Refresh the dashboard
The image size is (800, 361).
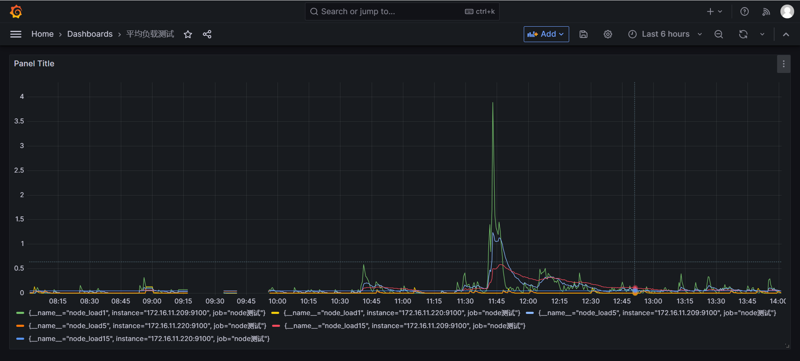coord(743,34)
